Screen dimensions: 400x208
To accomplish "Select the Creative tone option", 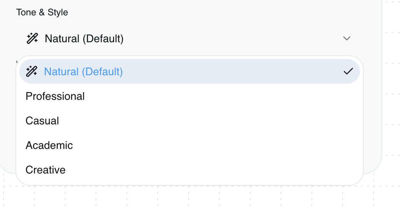I will (45, 170).
